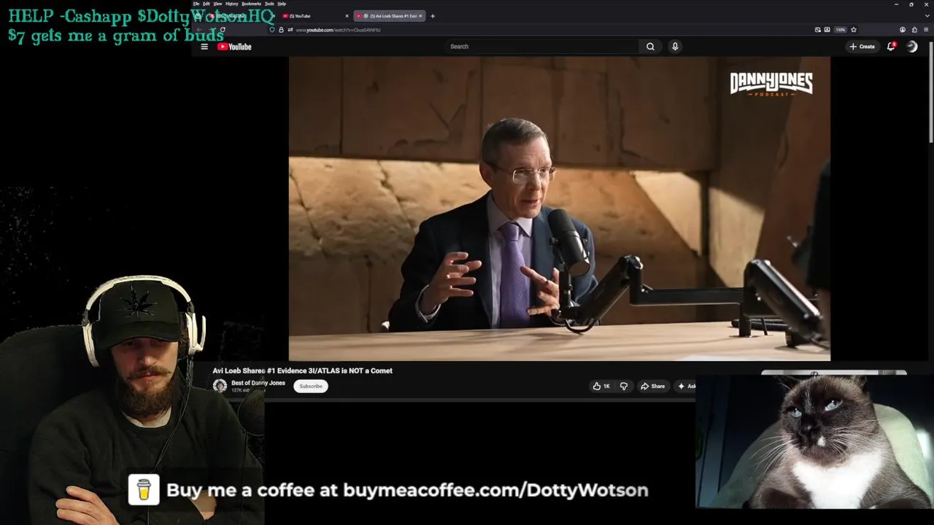This screenshot has width=934, height=525.
Task: Open YouTube notifications bell
Action: tap(891, 47)
